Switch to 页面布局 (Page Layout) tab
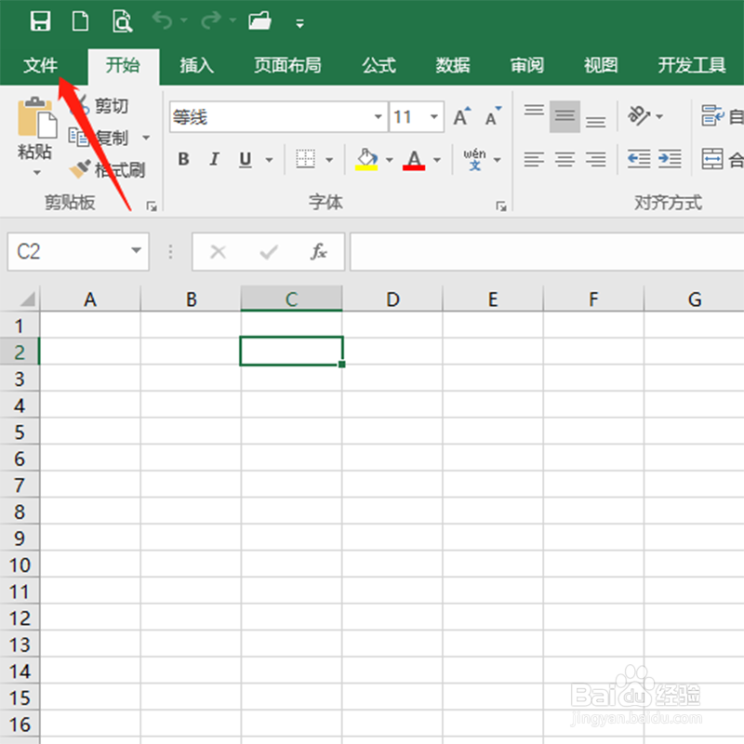This screenshot has width=744, height=744. (x=287, y=65)
